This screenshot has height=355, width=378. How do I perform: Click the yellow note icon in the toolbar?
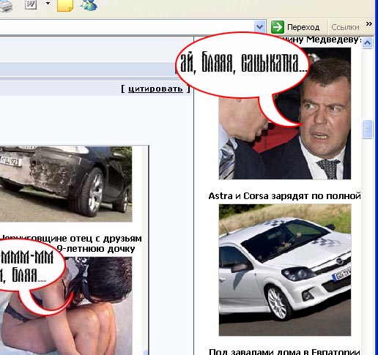(x=65, y=5)
